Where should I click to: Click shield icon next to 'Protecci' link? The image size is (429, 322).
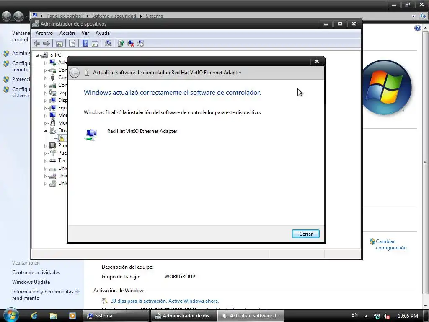click(x=6, y=79)
